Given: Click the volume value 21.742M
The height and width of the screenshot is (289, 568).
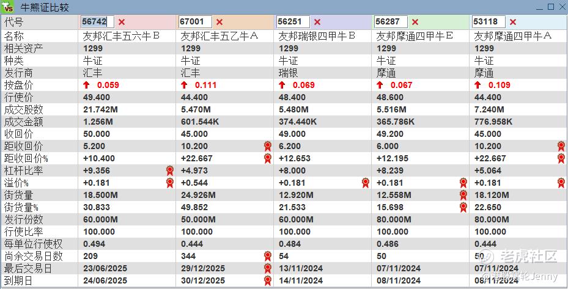Looking at the screenshot, I should (100, 109).
